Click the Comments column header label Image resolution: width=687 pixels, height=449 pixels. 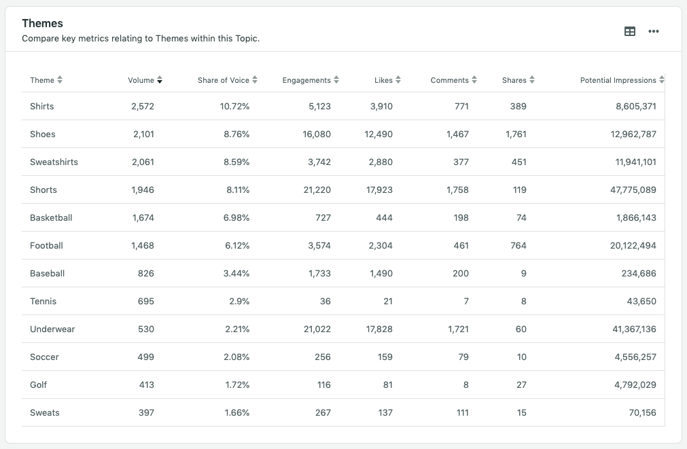coord(450,80)
